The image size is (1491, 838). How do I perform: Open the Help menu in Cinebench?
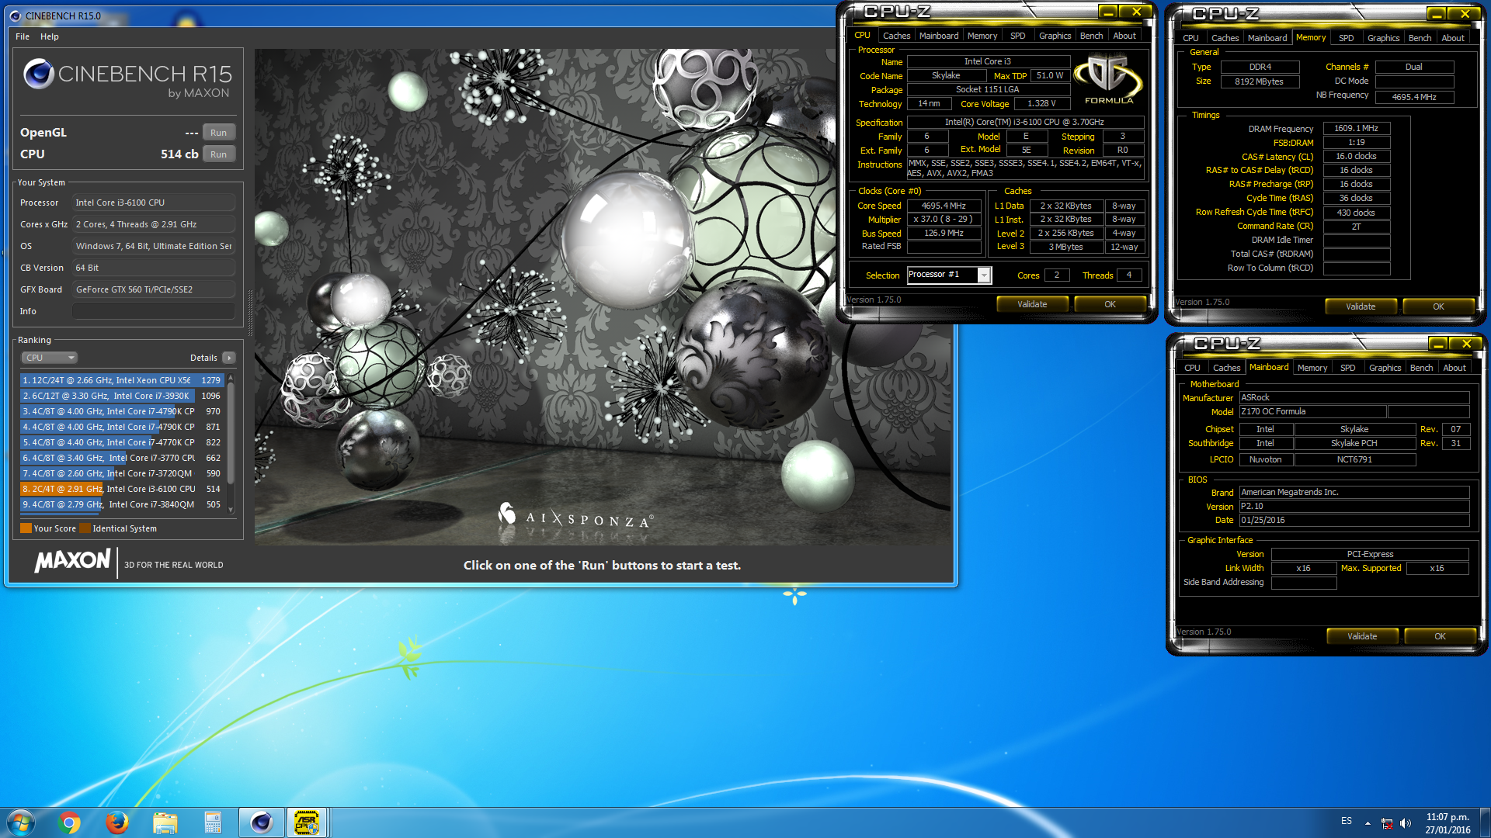pyautogui.click(x=50, y=36)
